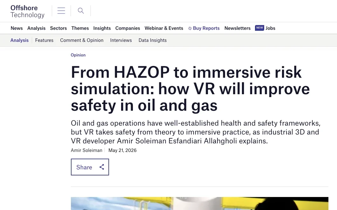Click the article headline about HAZOP
The height and width of the screenshot is (210, 337).
tap(190, 89)
